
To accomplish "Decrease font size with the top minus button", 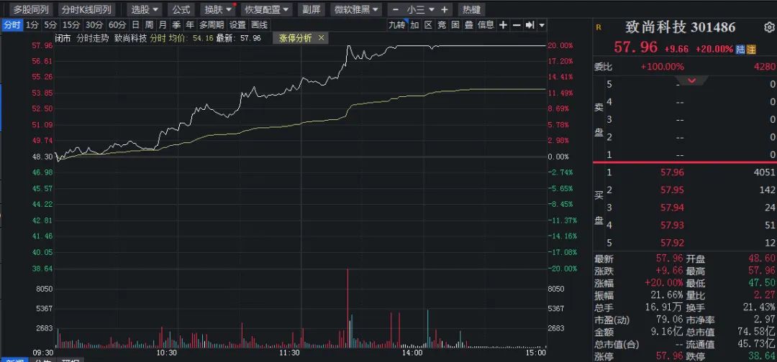I will [395, 9].
